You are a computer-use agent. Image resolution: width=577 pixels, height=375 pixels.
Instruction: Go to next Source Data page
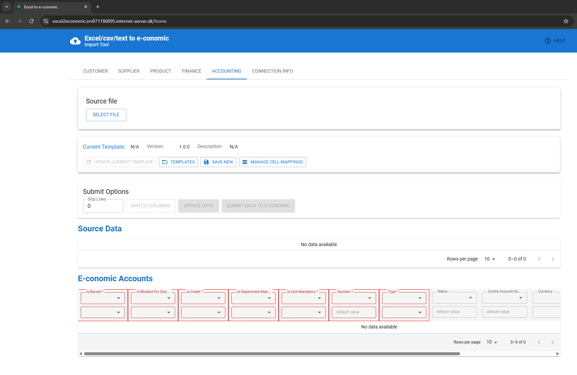(x=553, y=259)
